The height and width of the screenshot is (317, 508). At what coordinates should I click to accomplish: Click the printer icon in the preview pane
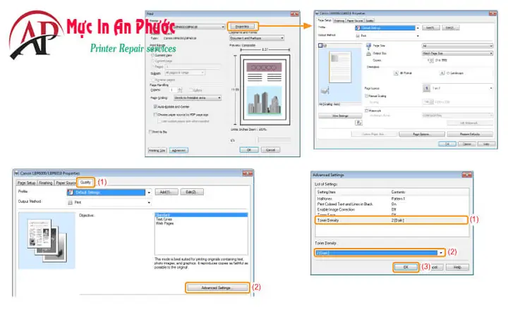tap(325, 91)
